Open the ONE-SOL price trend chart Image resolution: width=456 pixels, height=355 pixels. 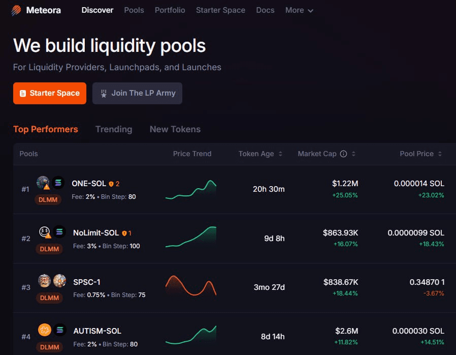point(191,190)
